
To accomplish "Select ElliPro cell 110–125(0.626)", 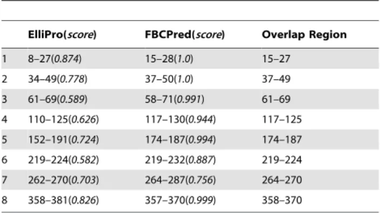I will coord(64,119).
